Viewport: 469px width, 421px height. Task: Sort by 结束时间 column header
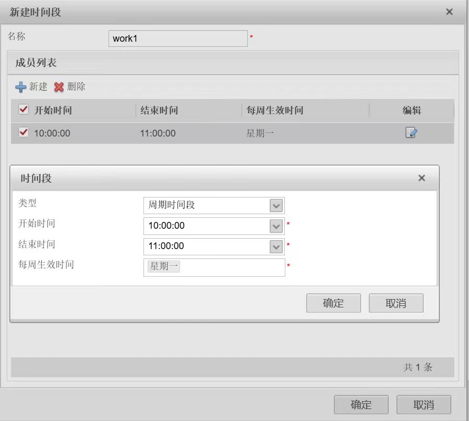(159, 110)
